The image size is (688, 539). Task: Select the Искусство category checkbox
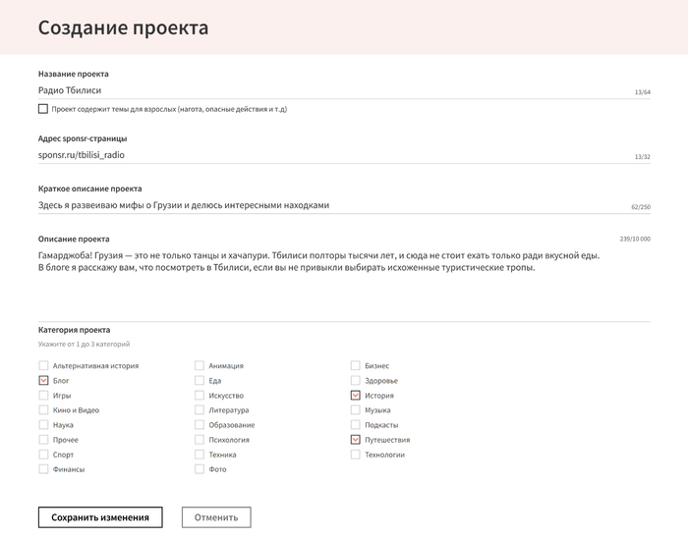(x=200, y=395)
